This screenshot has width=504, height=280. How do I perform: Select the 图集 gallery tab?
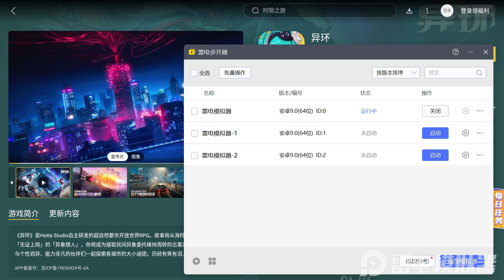click(136, 157)
